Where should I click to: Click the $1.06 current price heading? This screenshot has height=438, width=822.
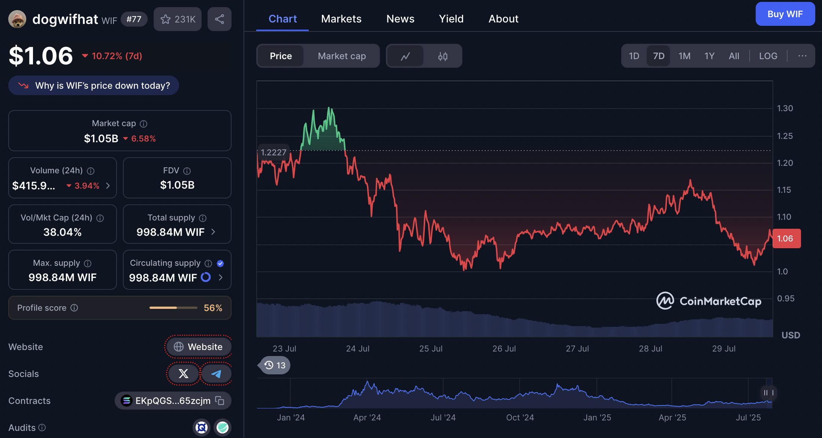point(40,56)
